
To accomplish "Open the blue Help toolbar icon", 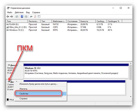I will [x=22, y=17].
